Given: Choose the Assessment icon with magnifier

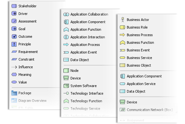Looking at the screenshot, I should pos(14,21).
